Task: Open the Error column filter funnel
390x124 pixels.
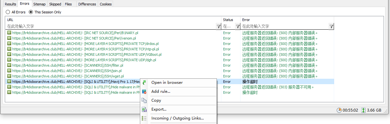Action: click(x=332, y=26)
